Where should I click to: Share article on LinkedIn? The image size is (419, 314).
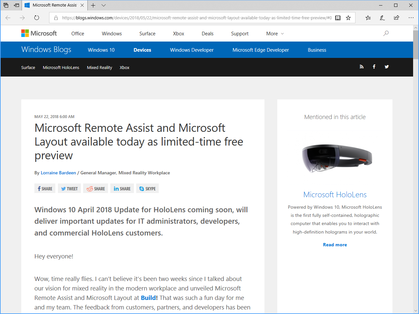[122, 188]
